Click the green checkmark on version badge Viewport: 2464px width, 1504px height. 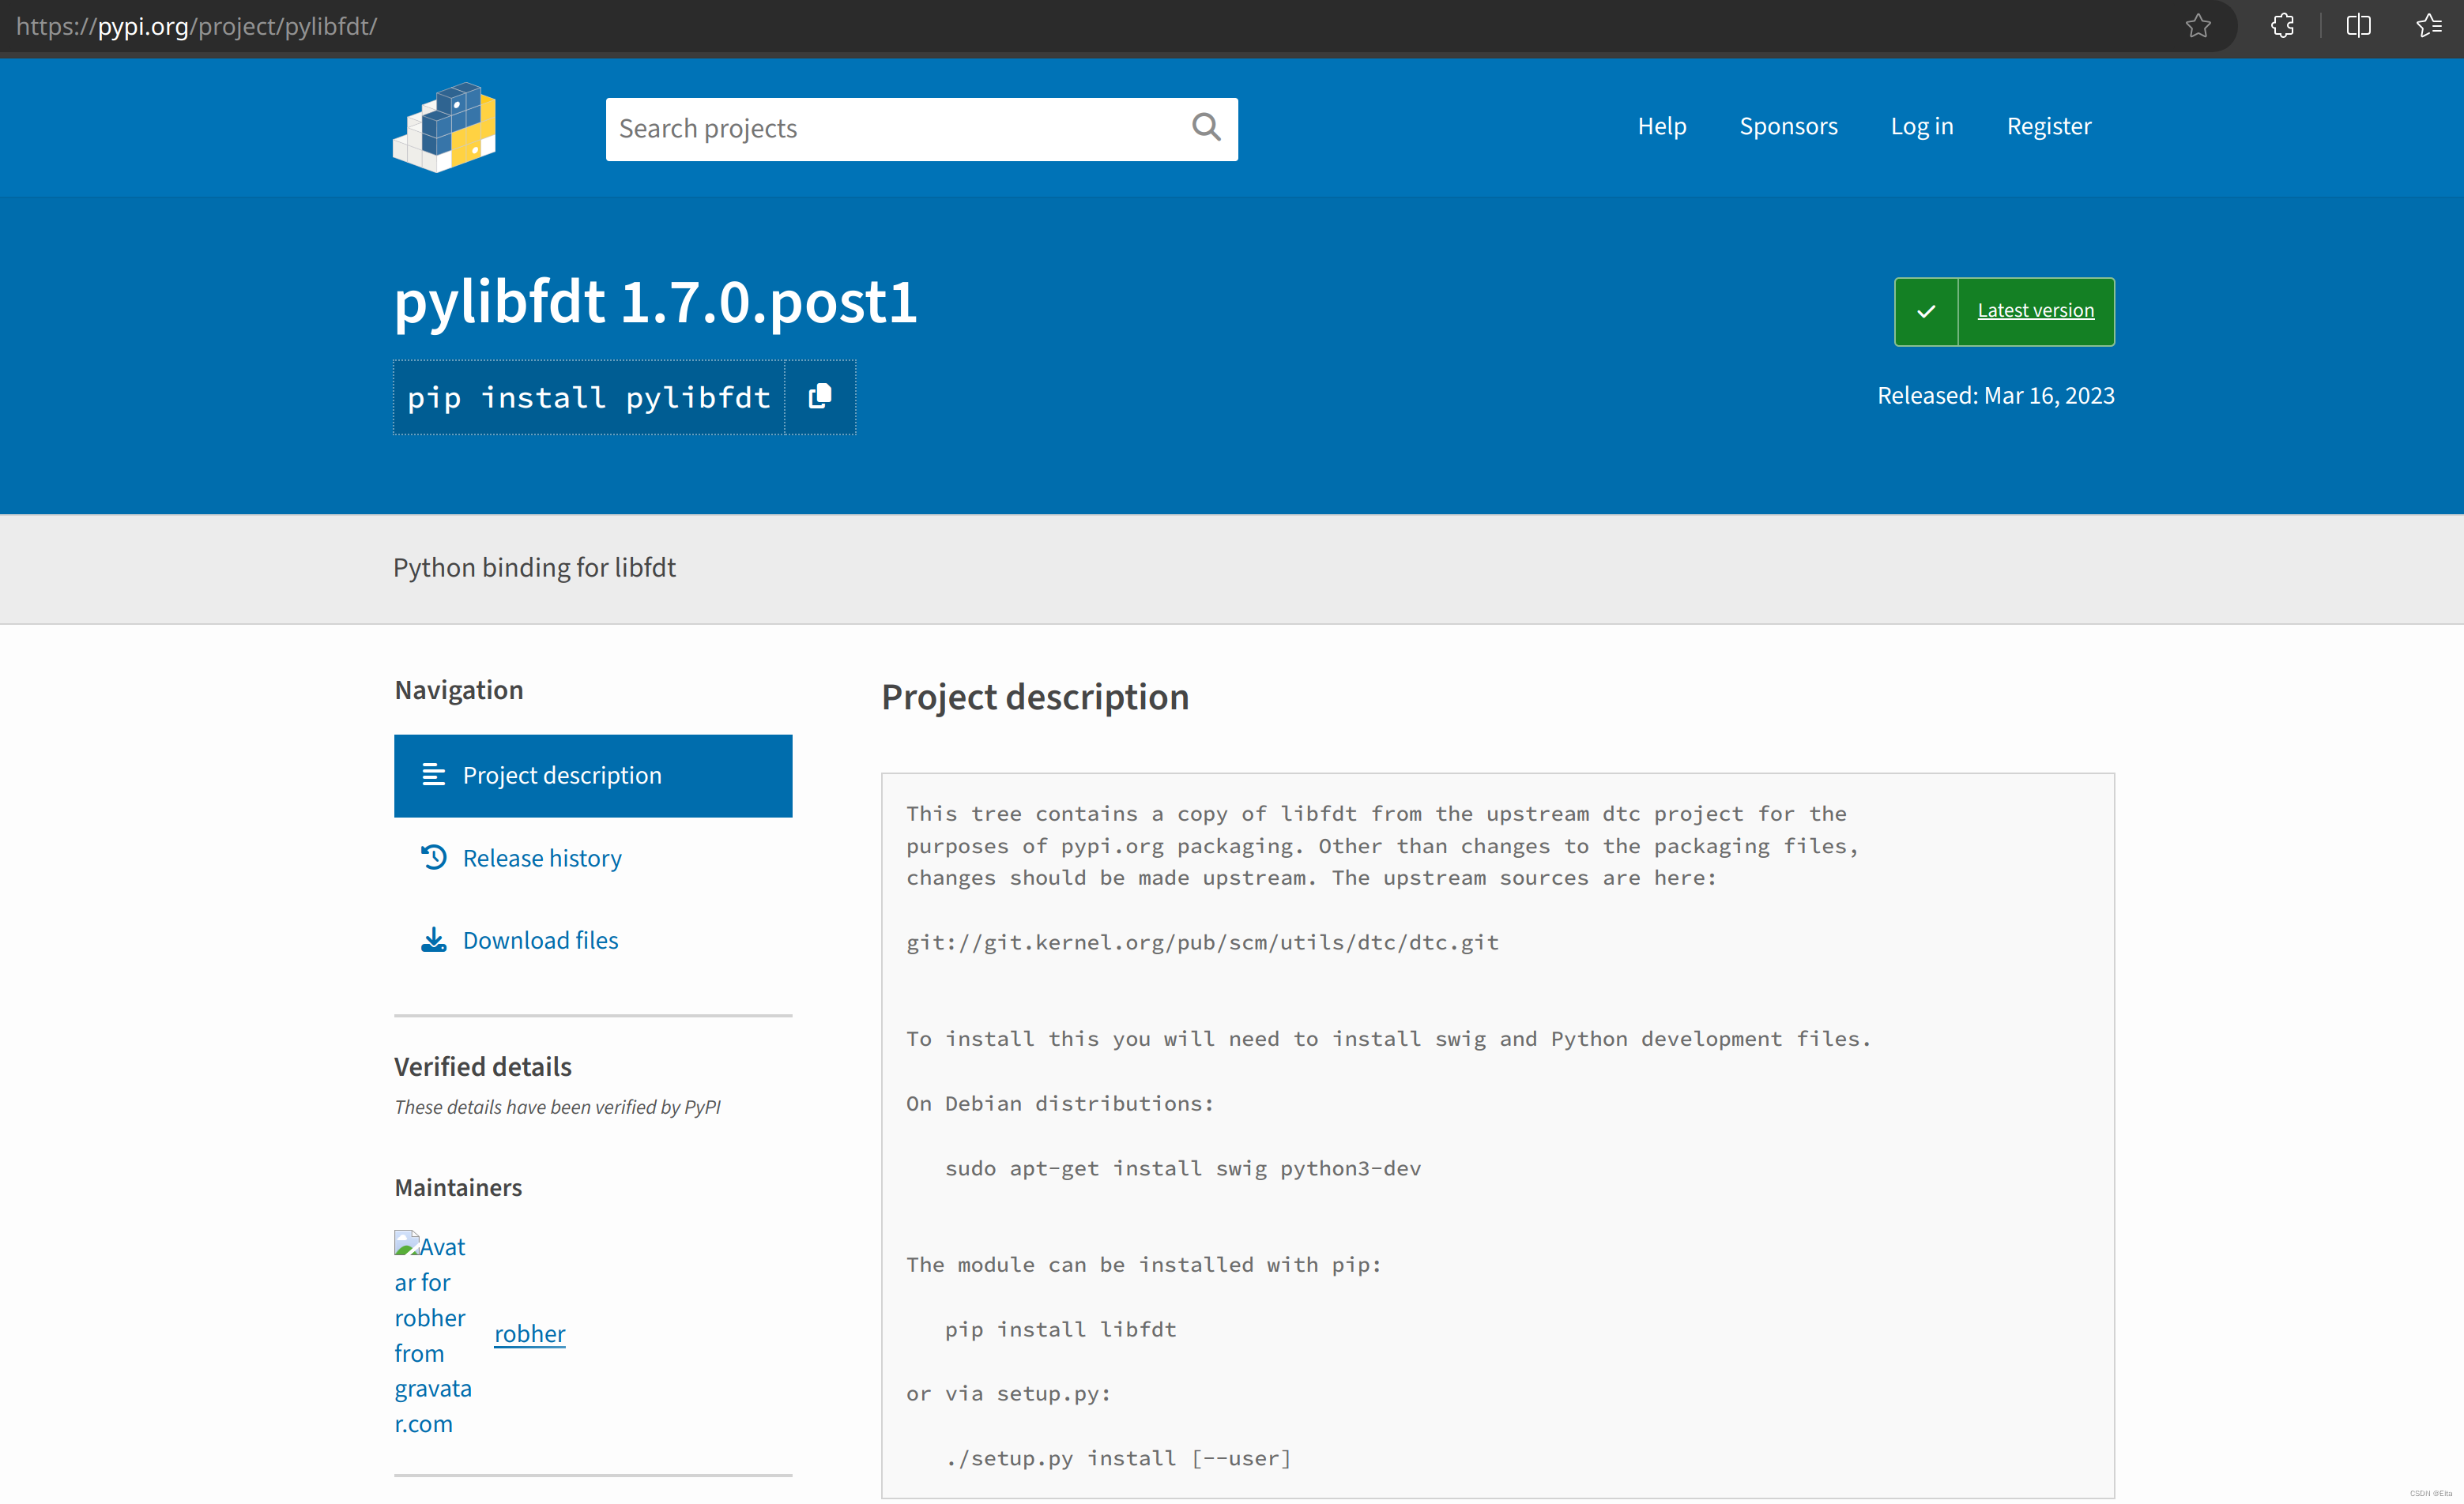[1926, 312]
